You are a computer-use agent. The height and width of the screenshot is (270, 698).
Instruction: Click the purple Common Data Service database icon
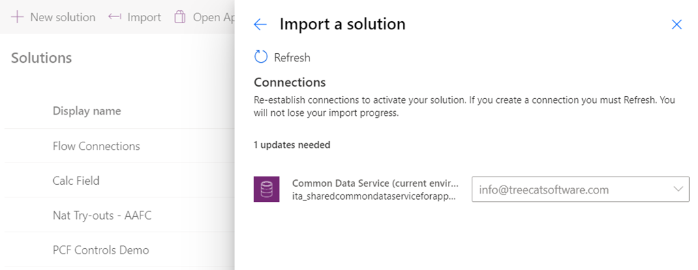[267, 190]
